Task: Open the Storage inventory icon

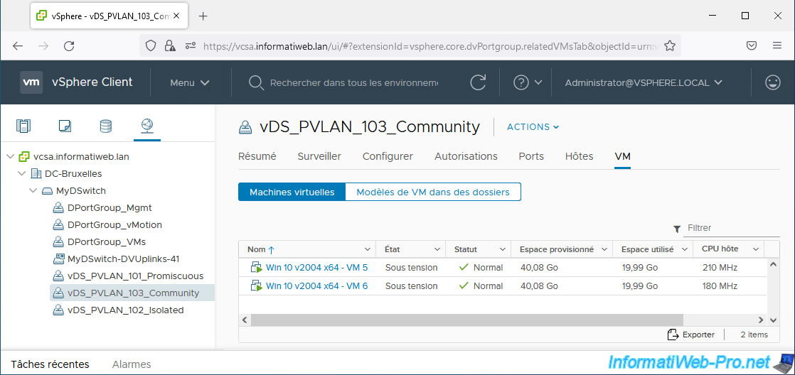Action: [x=106, y=126]
